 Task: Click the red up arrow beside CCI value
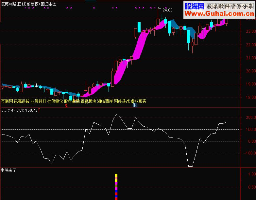click(x=39, y=110)
